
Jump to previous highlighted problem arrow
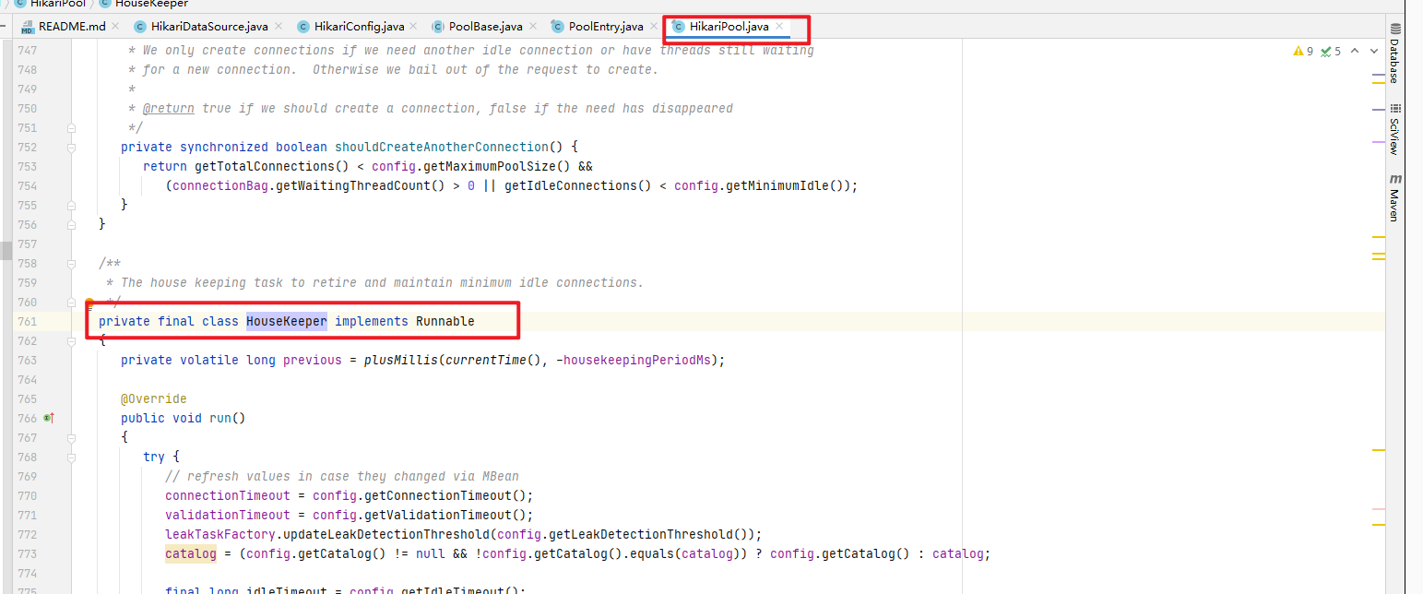click(1356, 52)
